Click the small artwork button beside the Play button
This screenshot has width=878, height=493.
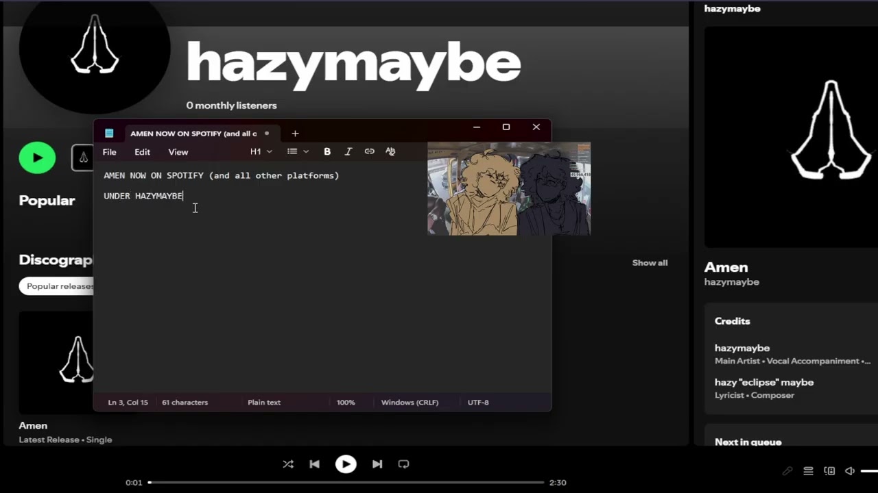pos(82,158)
